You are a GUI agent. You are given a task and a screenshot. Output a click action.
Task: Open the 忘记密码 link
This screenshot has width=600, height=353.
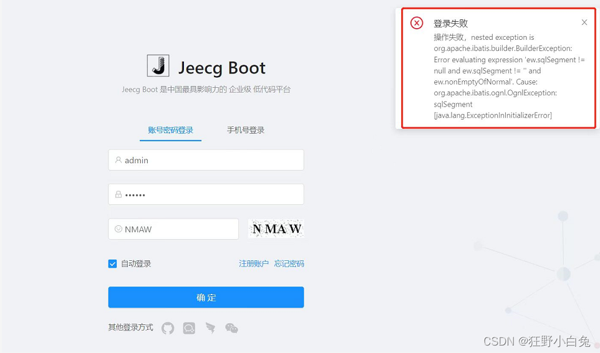click(x=289, y=263)
